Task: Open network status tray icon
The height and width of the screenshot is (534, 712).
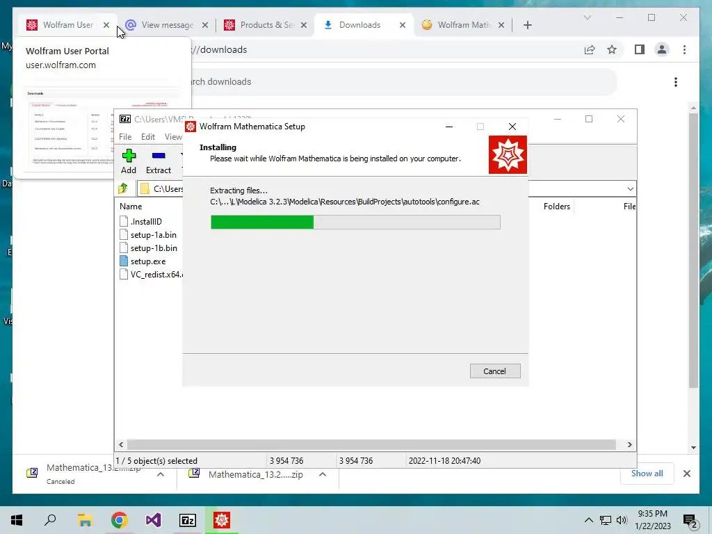Action: pos(606,520)
